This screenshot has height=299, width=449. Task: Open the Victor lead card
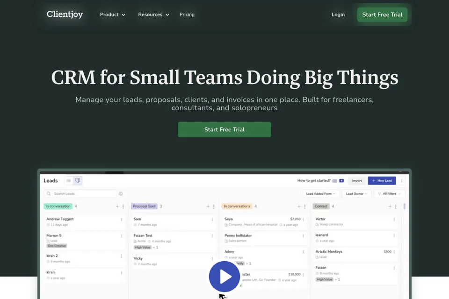pyautogui.click(x=355, y=222)
